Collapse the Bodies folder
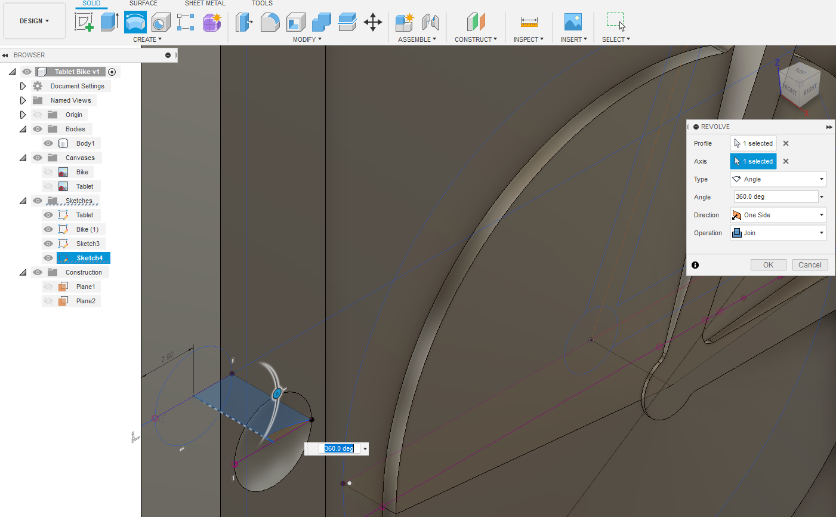The width and height of the screenshot is (836, 517). pyautogui.click(x=23, y=129)
